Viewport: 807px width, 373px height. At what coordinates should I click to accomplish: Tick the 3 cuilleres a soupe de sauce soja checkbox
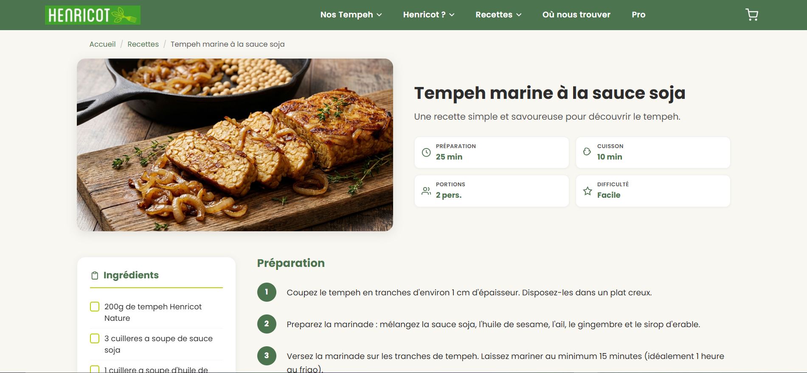(95, 338)
